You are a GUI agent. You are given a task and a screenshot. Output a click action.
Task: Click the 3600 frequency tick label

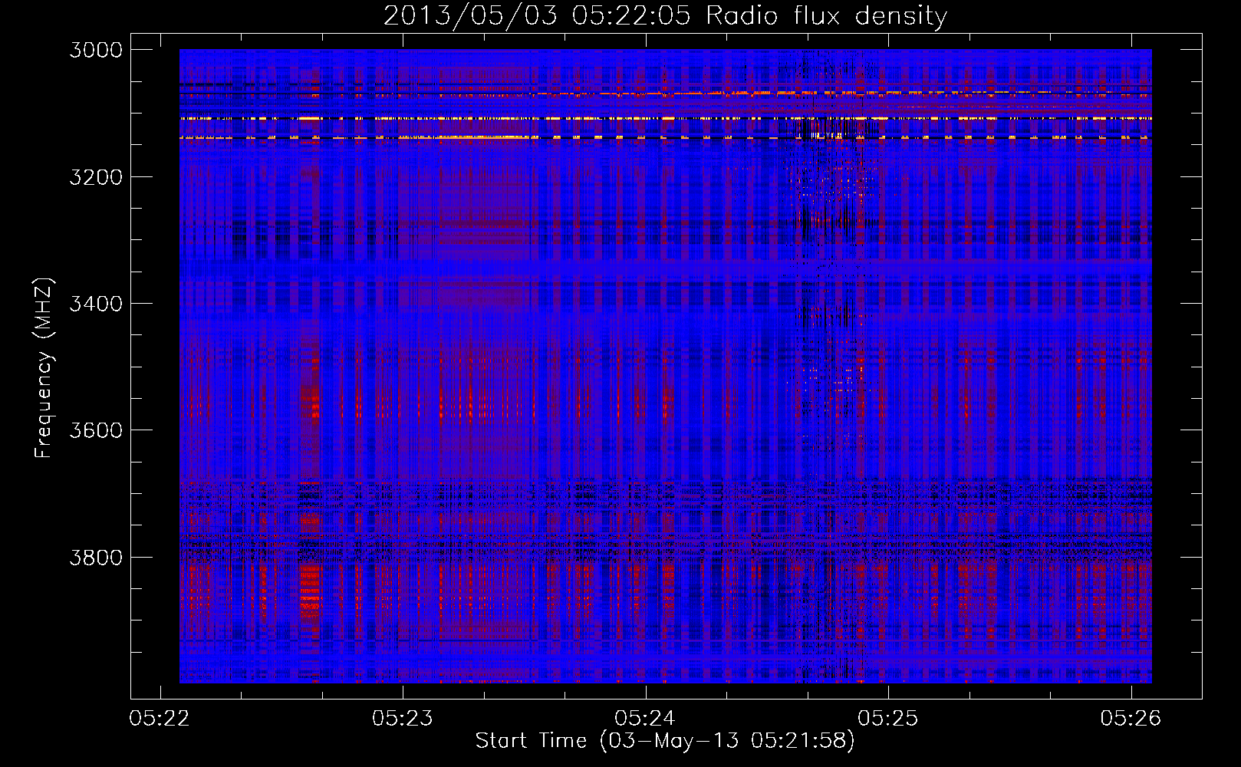click(96, 430)
